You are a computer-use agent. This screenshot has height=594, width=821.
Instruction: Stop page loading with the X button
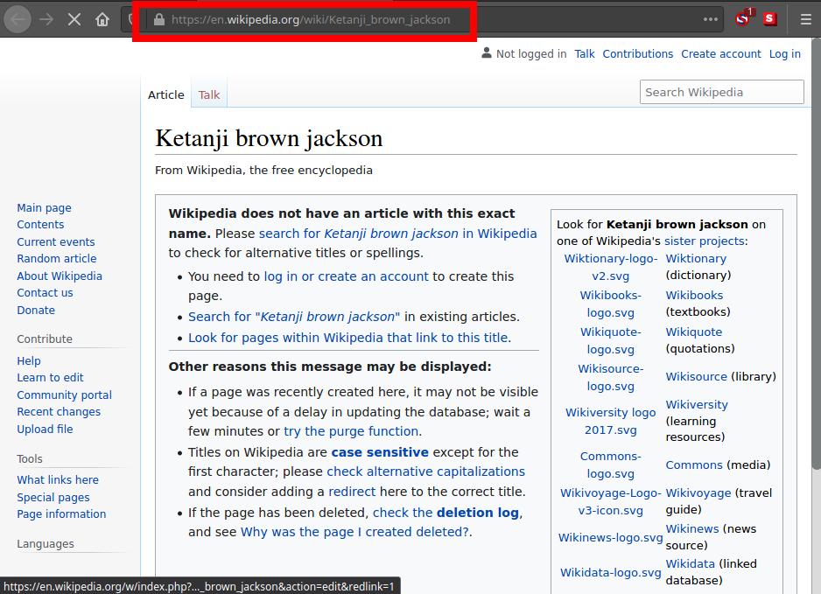(74, 20)
